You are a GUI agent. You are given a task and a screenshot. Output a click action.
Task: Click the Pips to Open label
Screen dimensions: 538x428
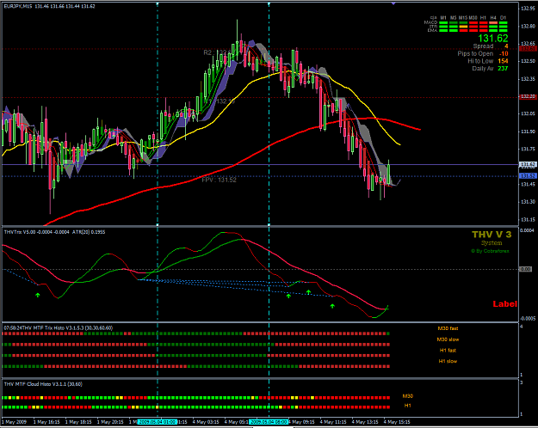[x=475, y=53]
